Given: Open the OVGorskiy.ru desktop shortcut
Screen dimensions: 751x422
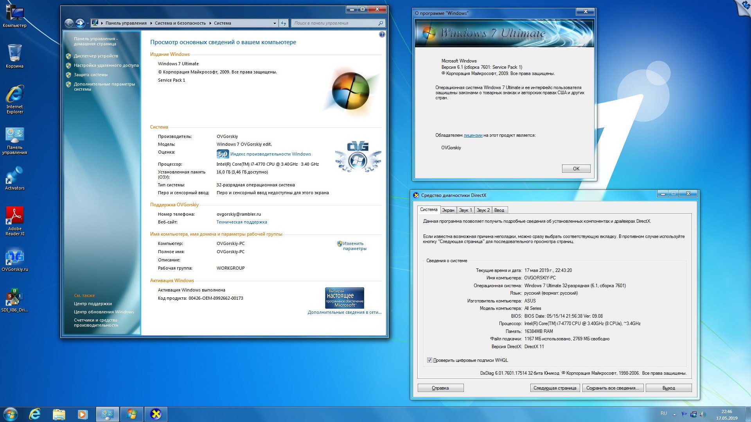Looking at the screenshot, I should (x=14, y=261).
